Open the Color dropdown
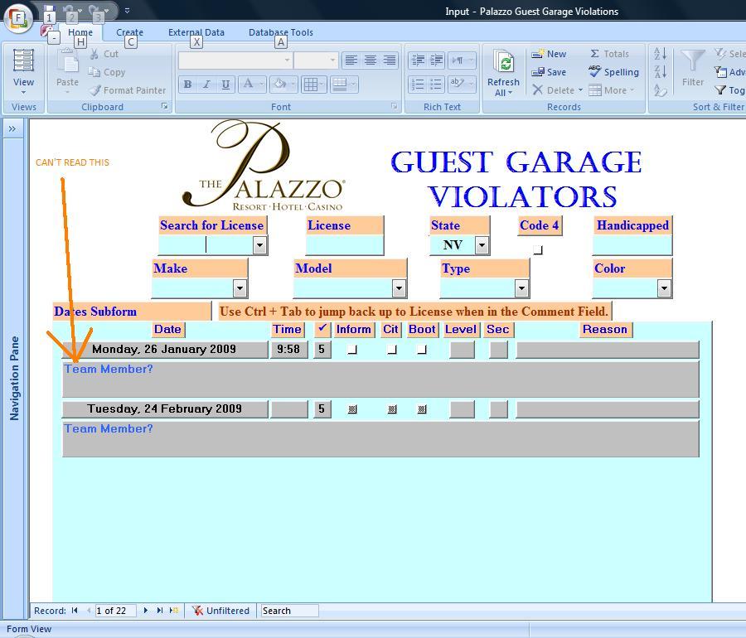The width and height of the screenshot is (746, 638). click(x=664, y=288)
